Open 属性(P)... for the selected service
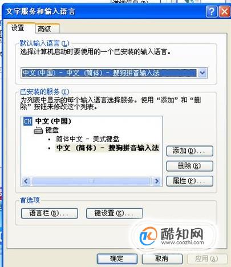 [189, 181]
